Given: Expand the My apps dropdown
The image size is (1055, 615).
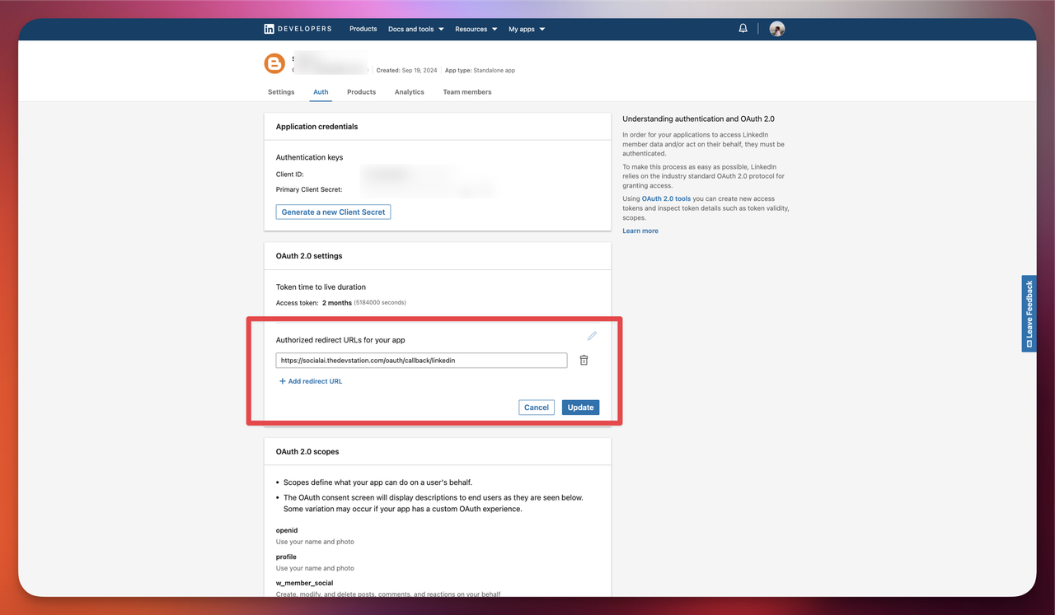Looking at the screenshot, I should pos(527,29).
